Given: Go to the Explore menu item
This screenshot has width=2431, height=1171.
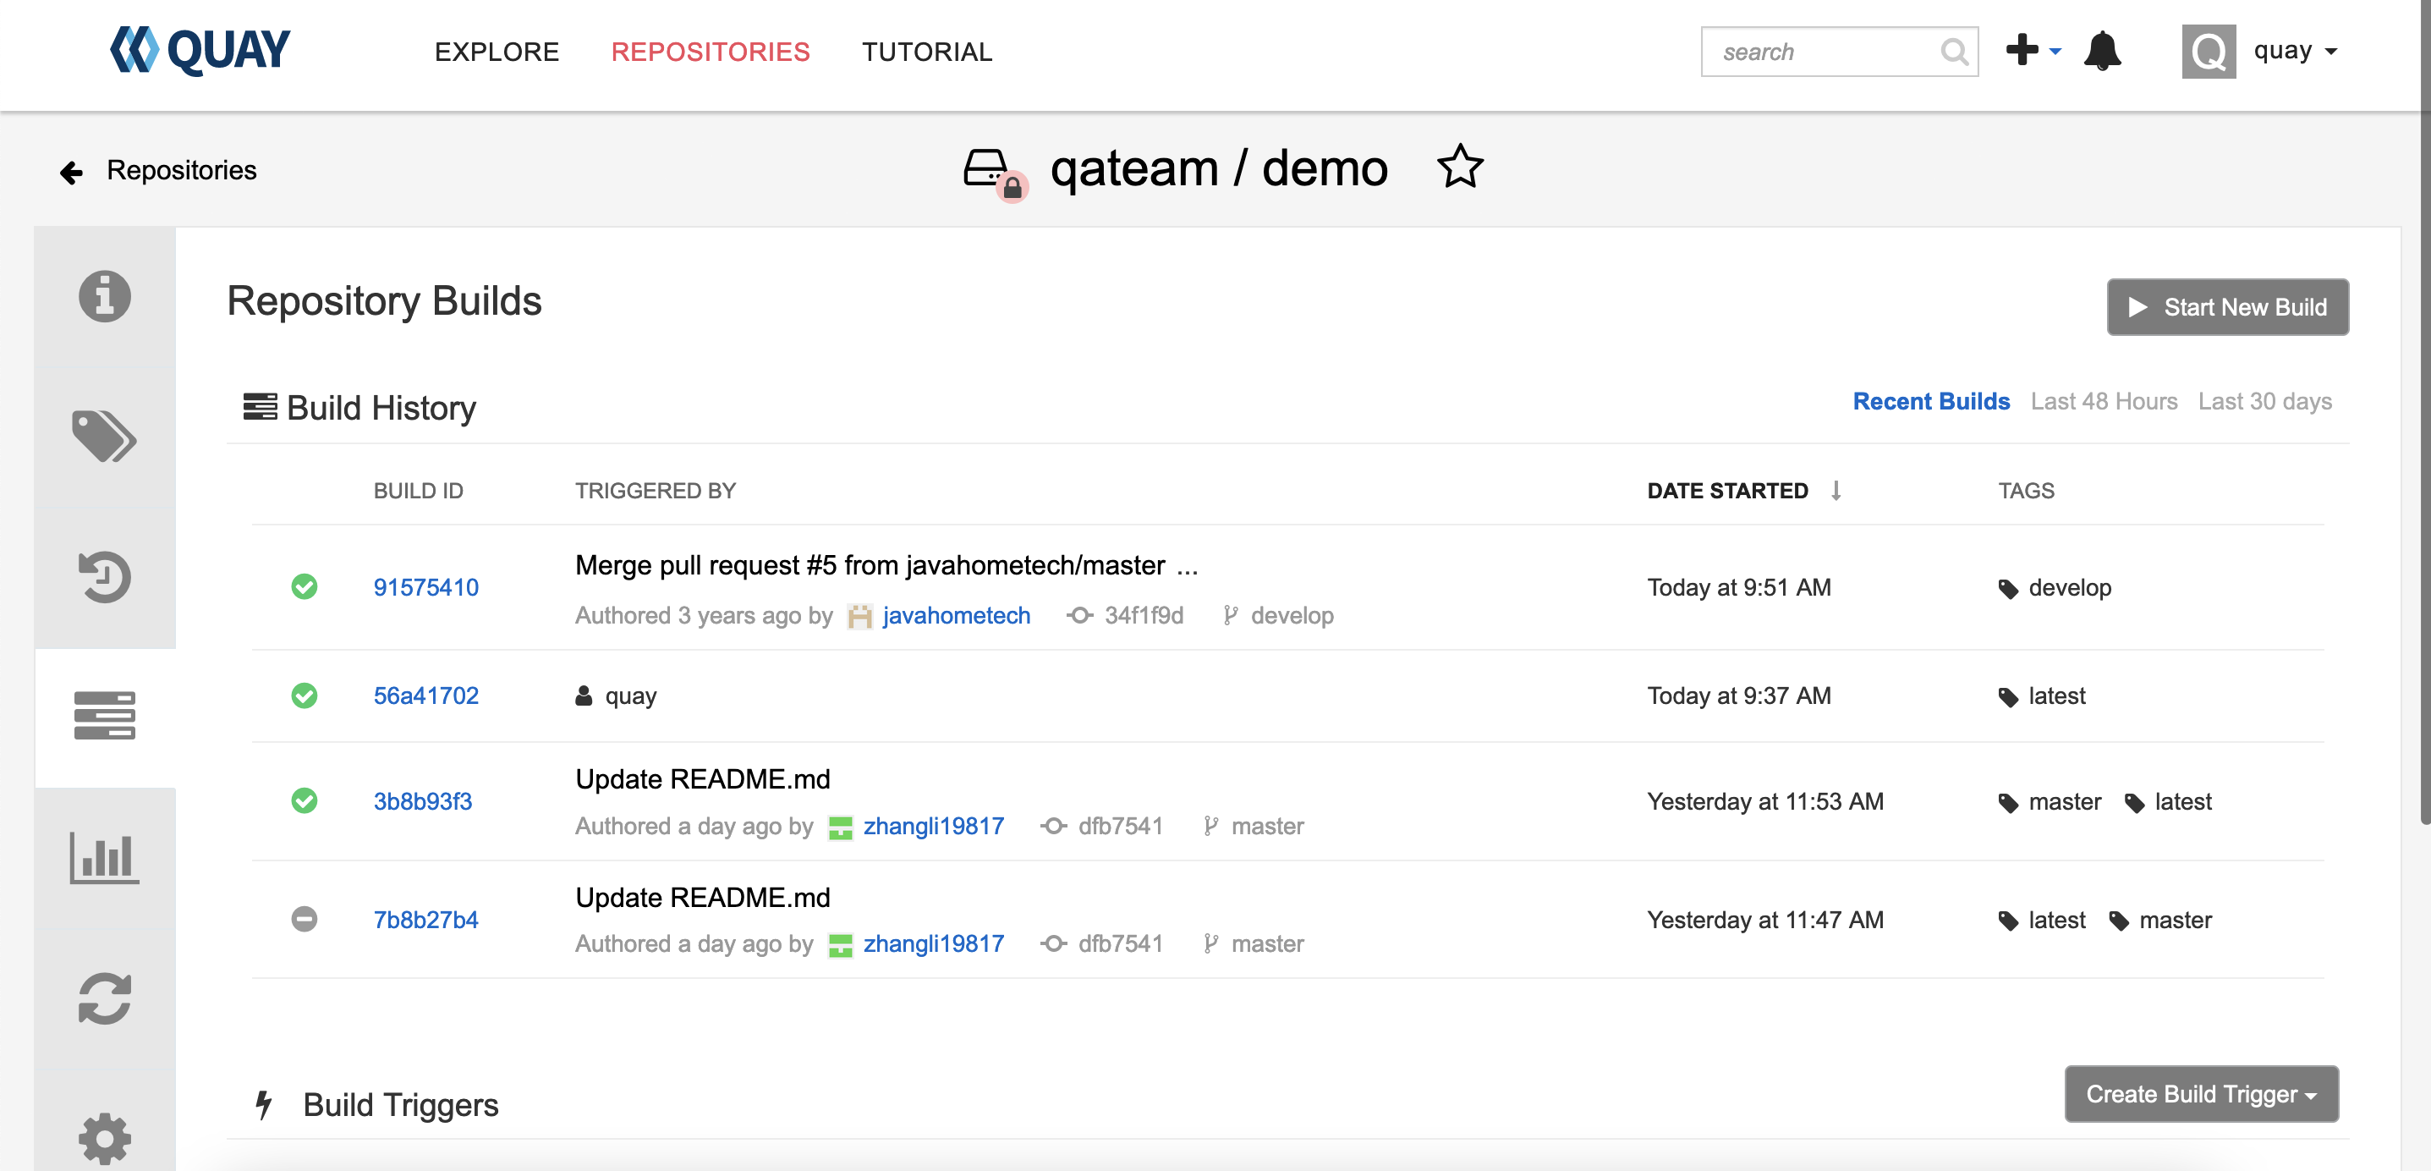Looking at the screenshot, I should pyautogui.click(x=497, y=52).
